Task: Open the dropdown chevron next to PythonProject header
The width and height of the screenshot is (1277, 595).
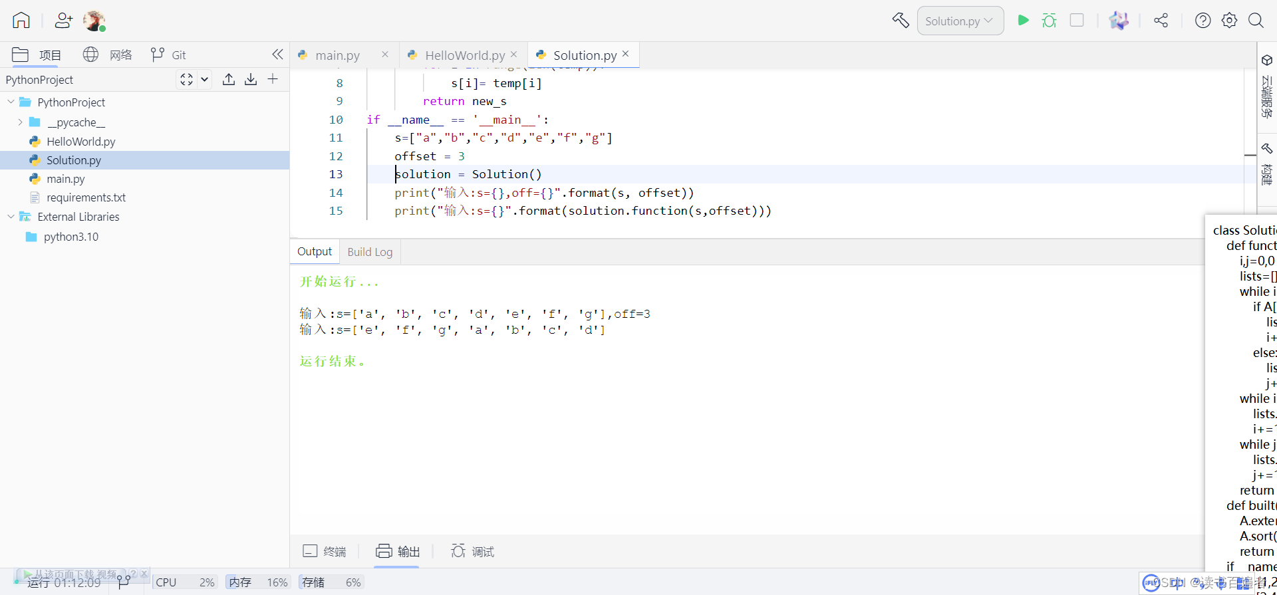Action: (205, 80)
